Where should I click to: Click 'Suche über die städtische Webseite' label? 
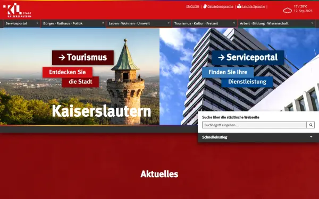[x=231, y=117]
